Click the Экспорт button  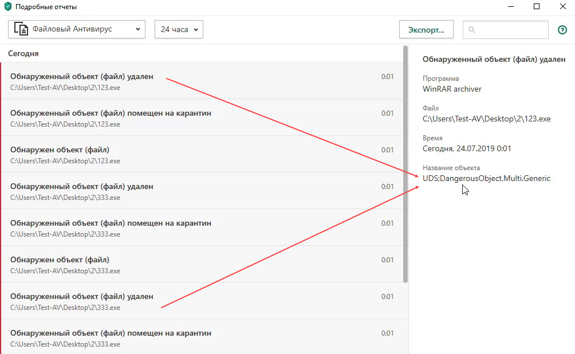coord(426,29)
